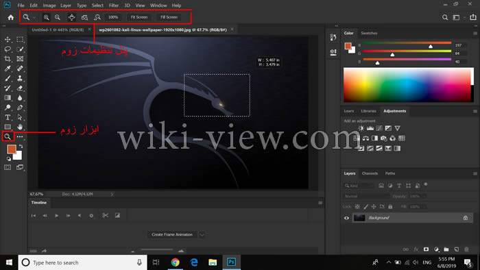Toggle type layers filter in Layers panel

pos(399,186)
